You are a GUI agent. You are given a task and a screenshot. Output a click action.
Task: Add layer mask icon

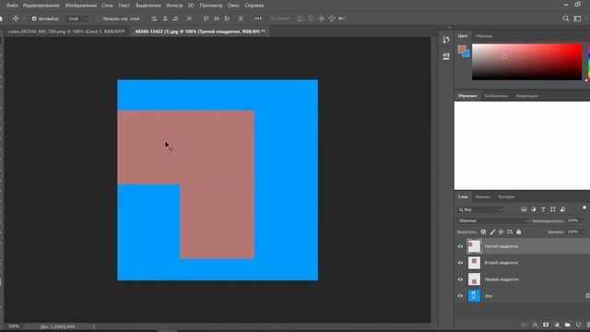(546, 325)
